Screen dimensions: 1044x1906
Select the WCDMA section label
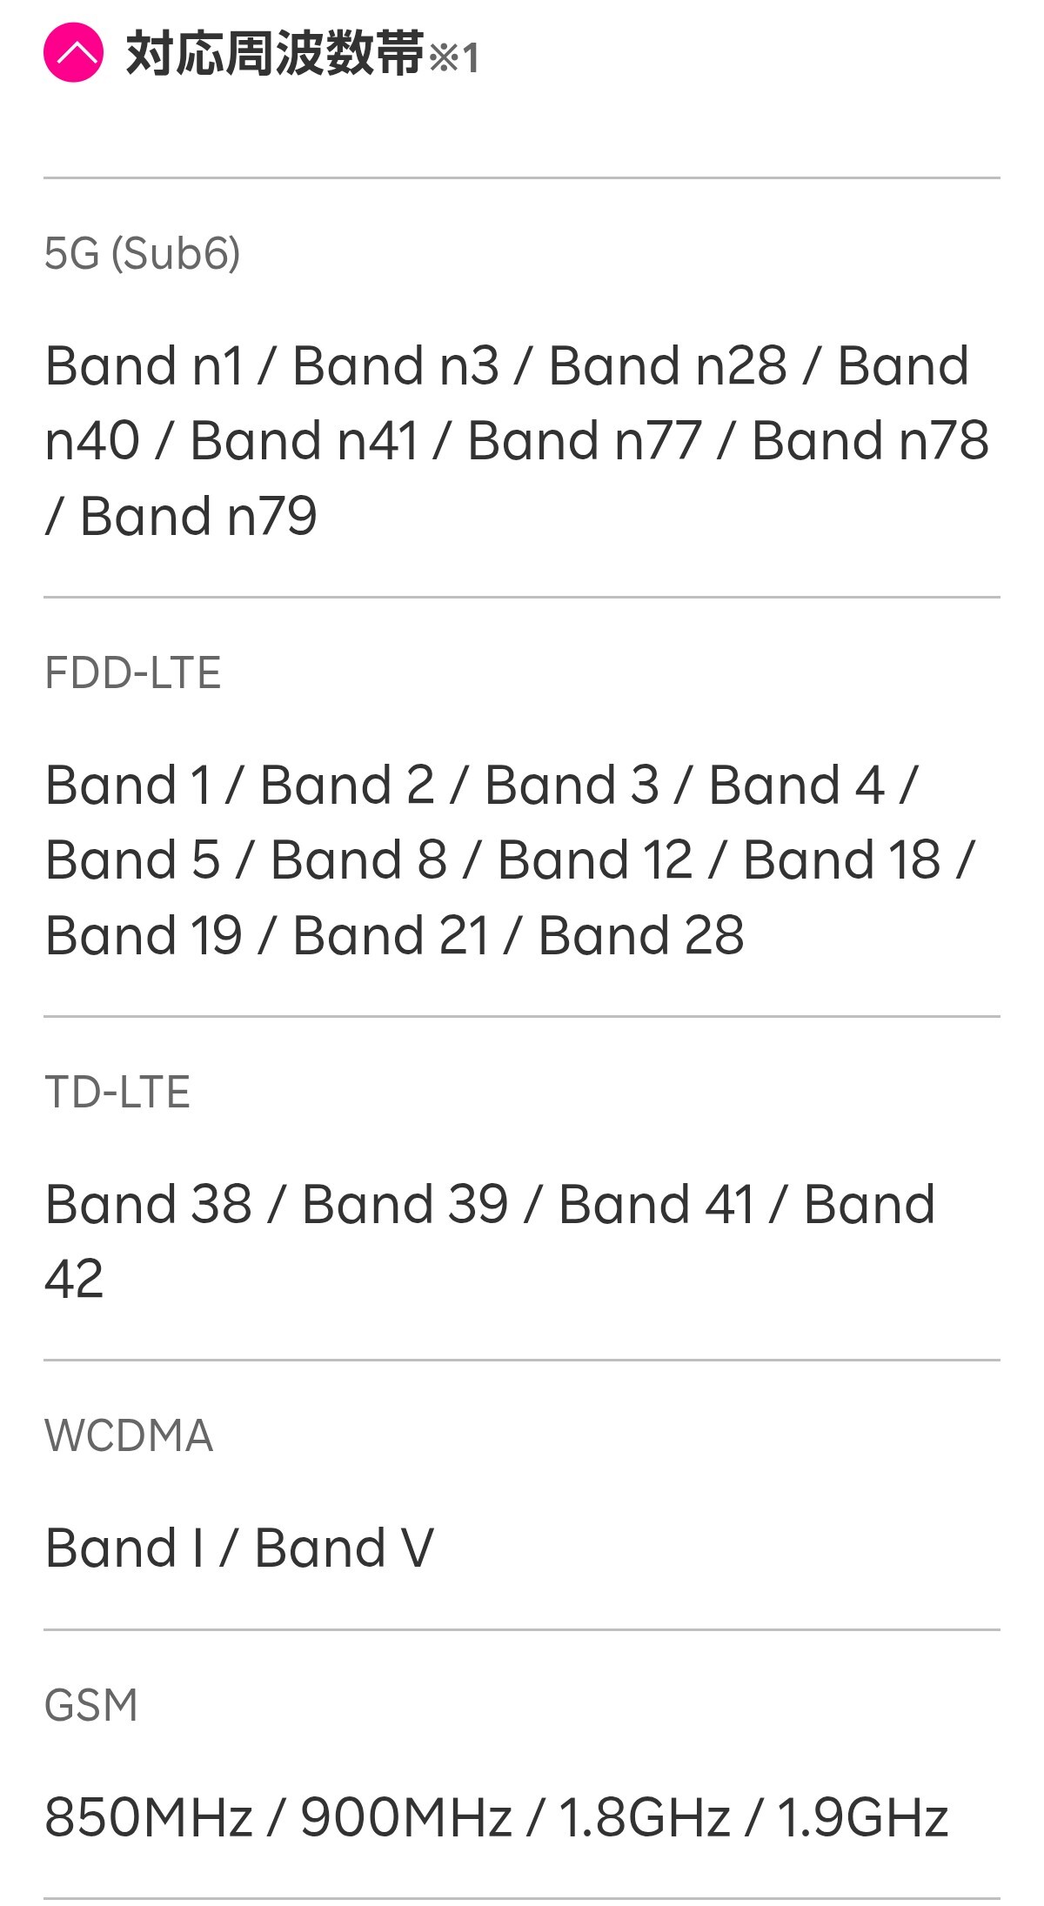(x=129, y=1435)
